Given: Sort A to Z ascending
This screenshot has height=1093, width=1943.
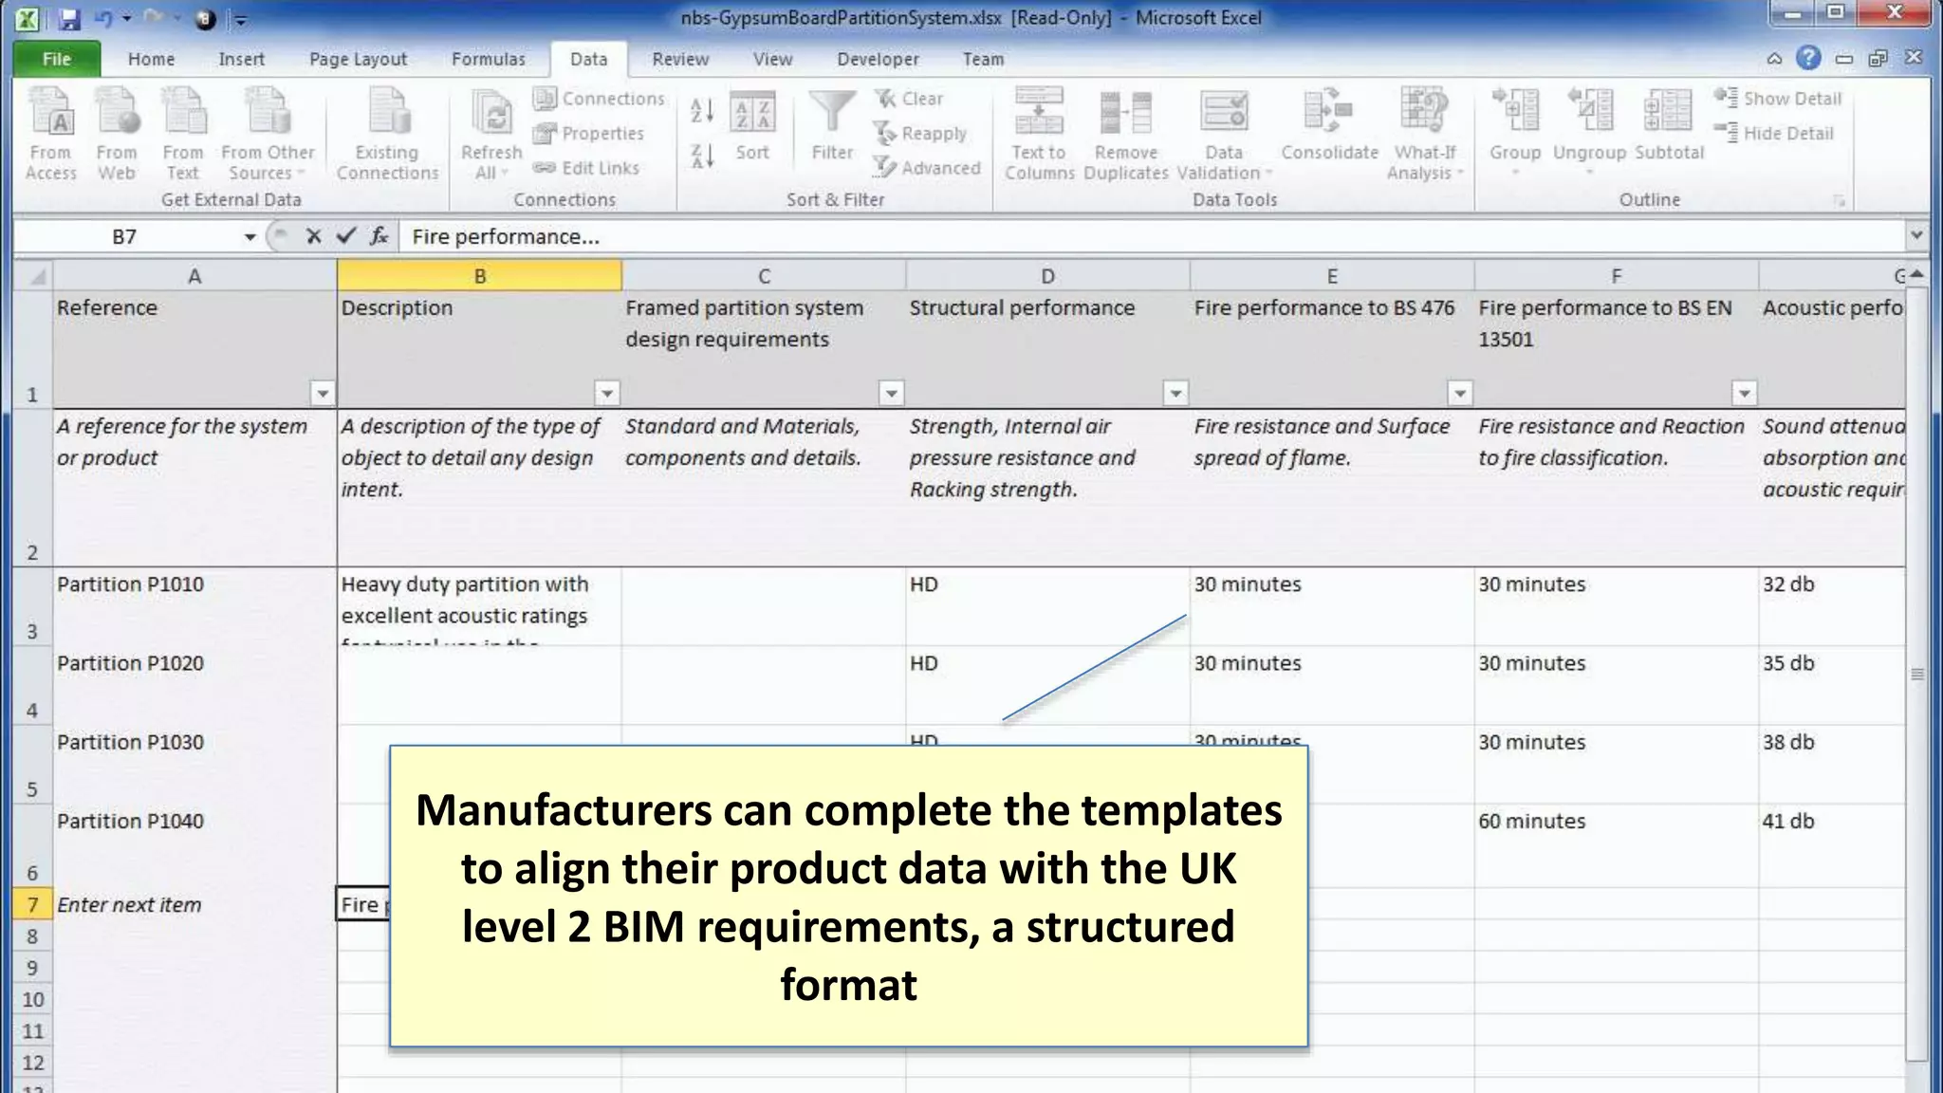Looking at the screenshot, I should (x=702, y=110).
